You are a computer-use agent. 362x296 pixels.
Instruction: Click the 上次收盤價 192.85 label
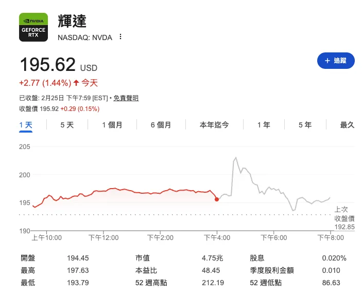(x=344, y=218)
